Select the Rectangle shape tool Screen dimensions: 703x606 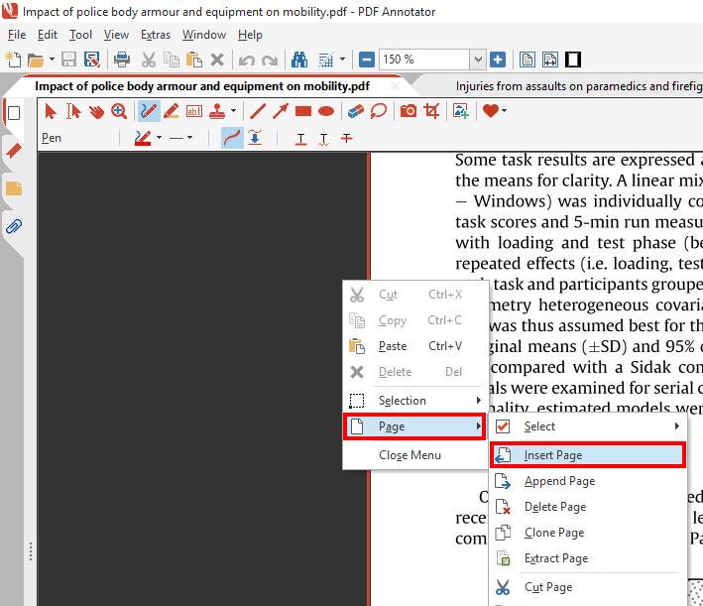tap(303, 111)
